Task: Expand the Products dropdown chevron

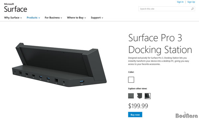Action: [x=39, y=18]
